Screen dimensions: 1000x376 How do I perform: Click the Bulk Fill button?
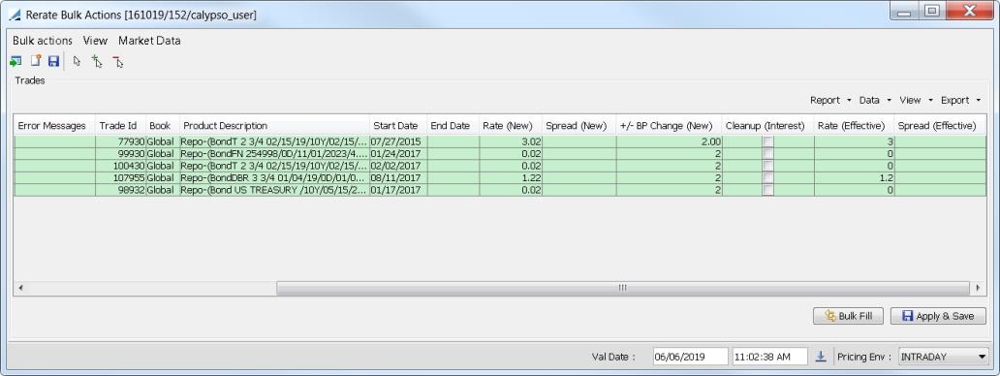[x=848, y=316]
